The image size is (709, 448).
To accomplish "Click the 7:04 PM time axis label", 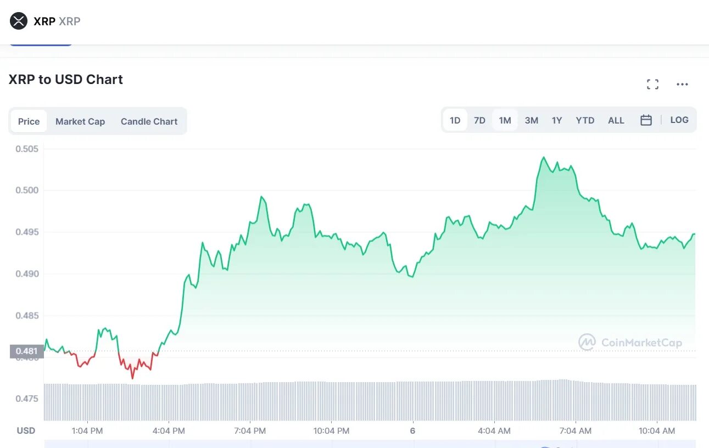I will coord(250,431).
